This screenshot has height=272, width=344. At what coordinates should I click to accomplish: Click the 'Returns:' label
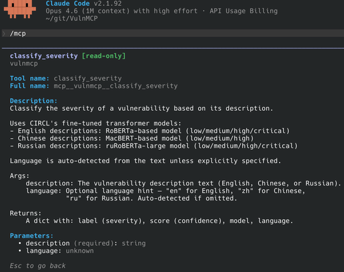pos(25,213)
